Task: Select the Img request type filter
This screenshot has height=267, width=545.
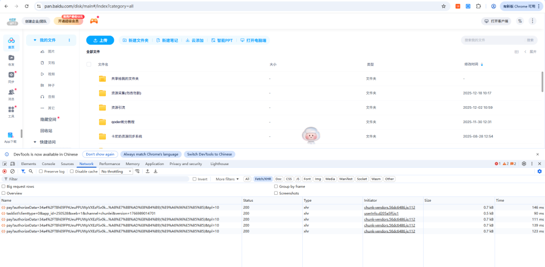Action: (318, 179)
